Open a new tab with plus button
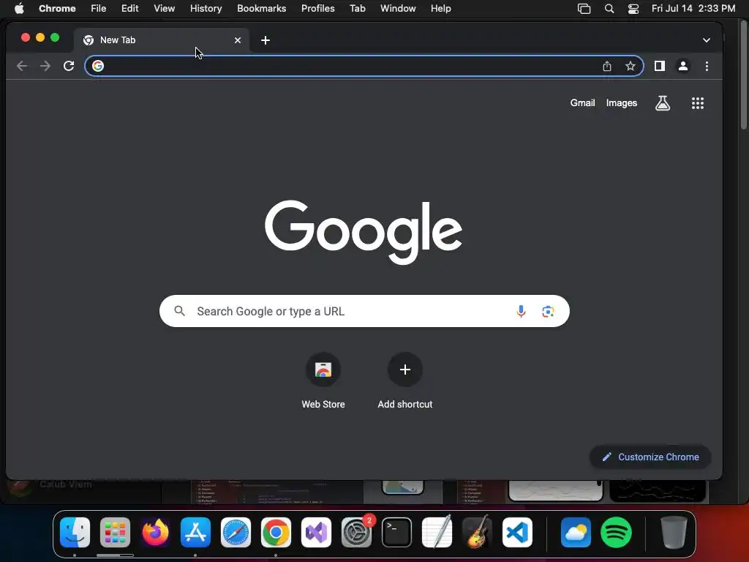This screenshot has height=562, width=749. pyautogui.click(x=266, y=41)
